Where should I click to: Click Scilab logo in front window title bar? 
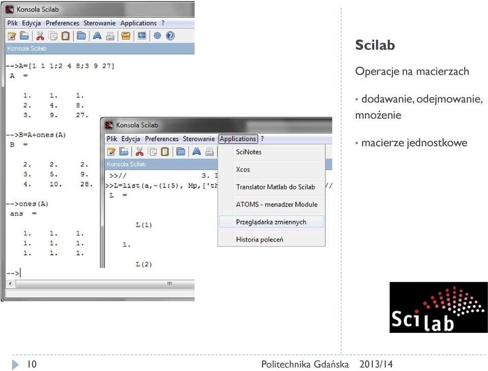pos(109,125)
